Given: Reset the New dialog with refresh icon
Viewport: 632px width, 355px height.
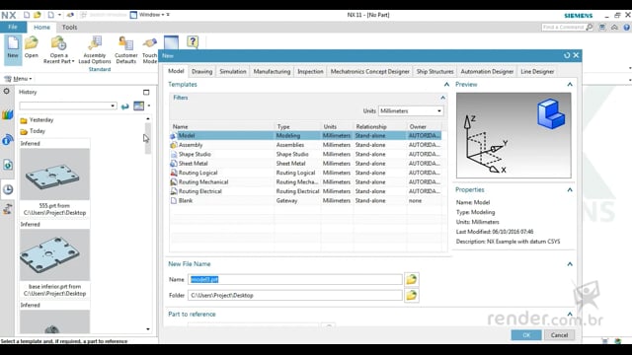Looking at the screenshot, I should click(567, 55).
